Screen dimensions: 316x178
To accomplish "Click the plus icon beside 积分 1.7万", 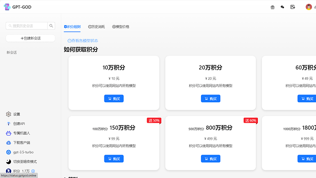I will click(x=33, y=171).
